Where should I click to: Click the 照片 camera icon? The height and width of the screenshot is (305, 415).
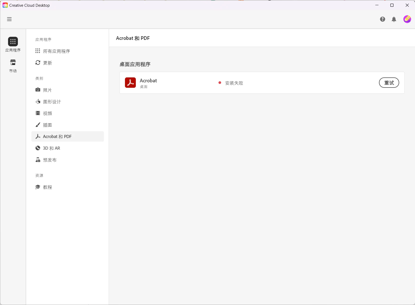point(38,90)
